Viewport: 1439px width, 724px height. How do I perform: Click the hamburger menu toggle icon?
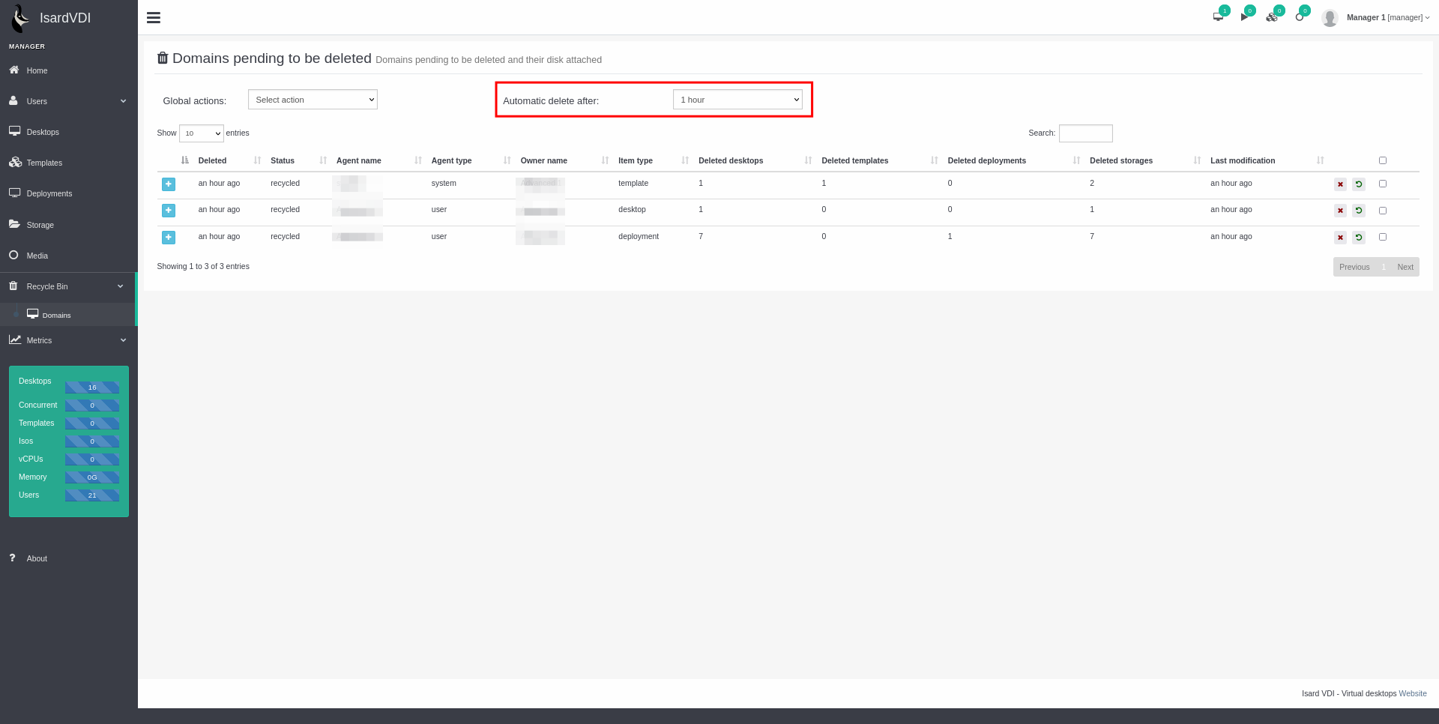(154, 17)
